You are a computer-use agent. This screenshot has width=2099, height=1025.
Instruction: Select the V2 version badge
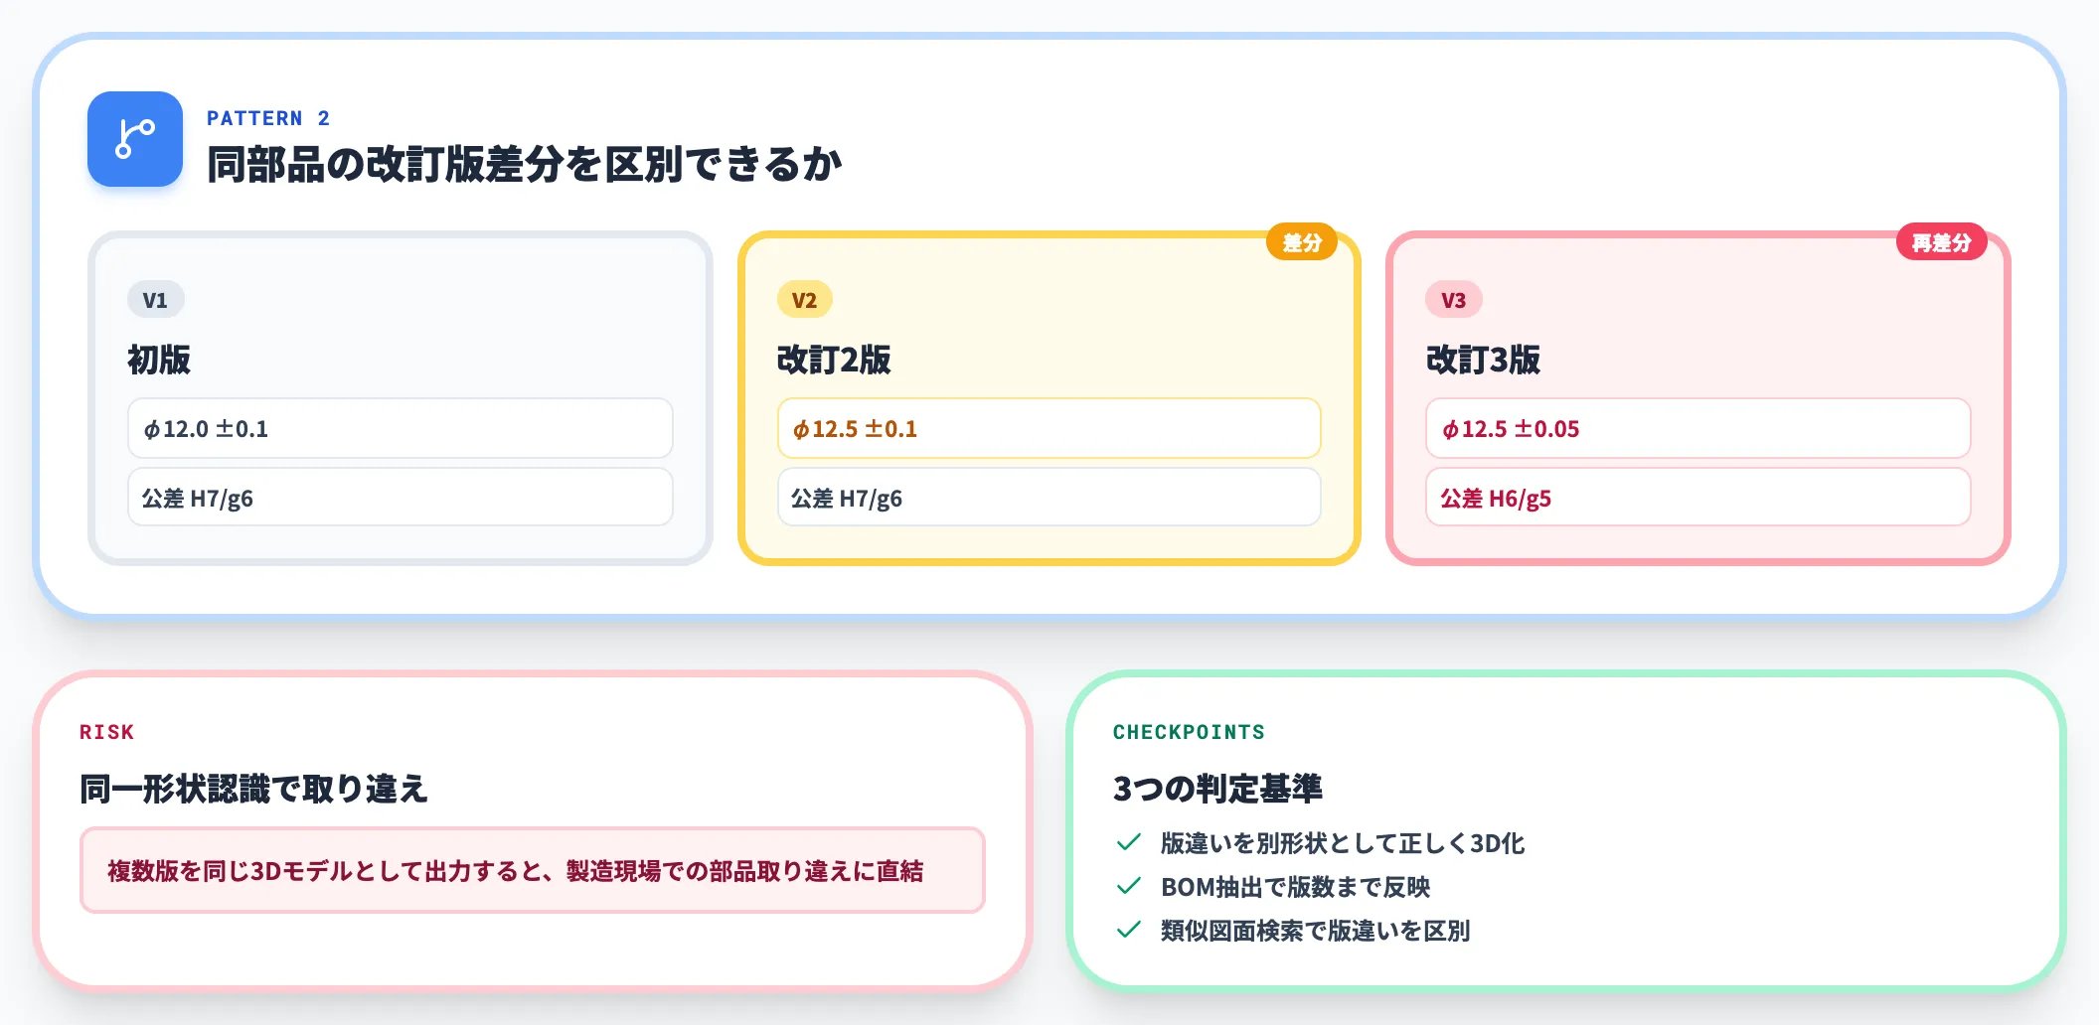804,300
